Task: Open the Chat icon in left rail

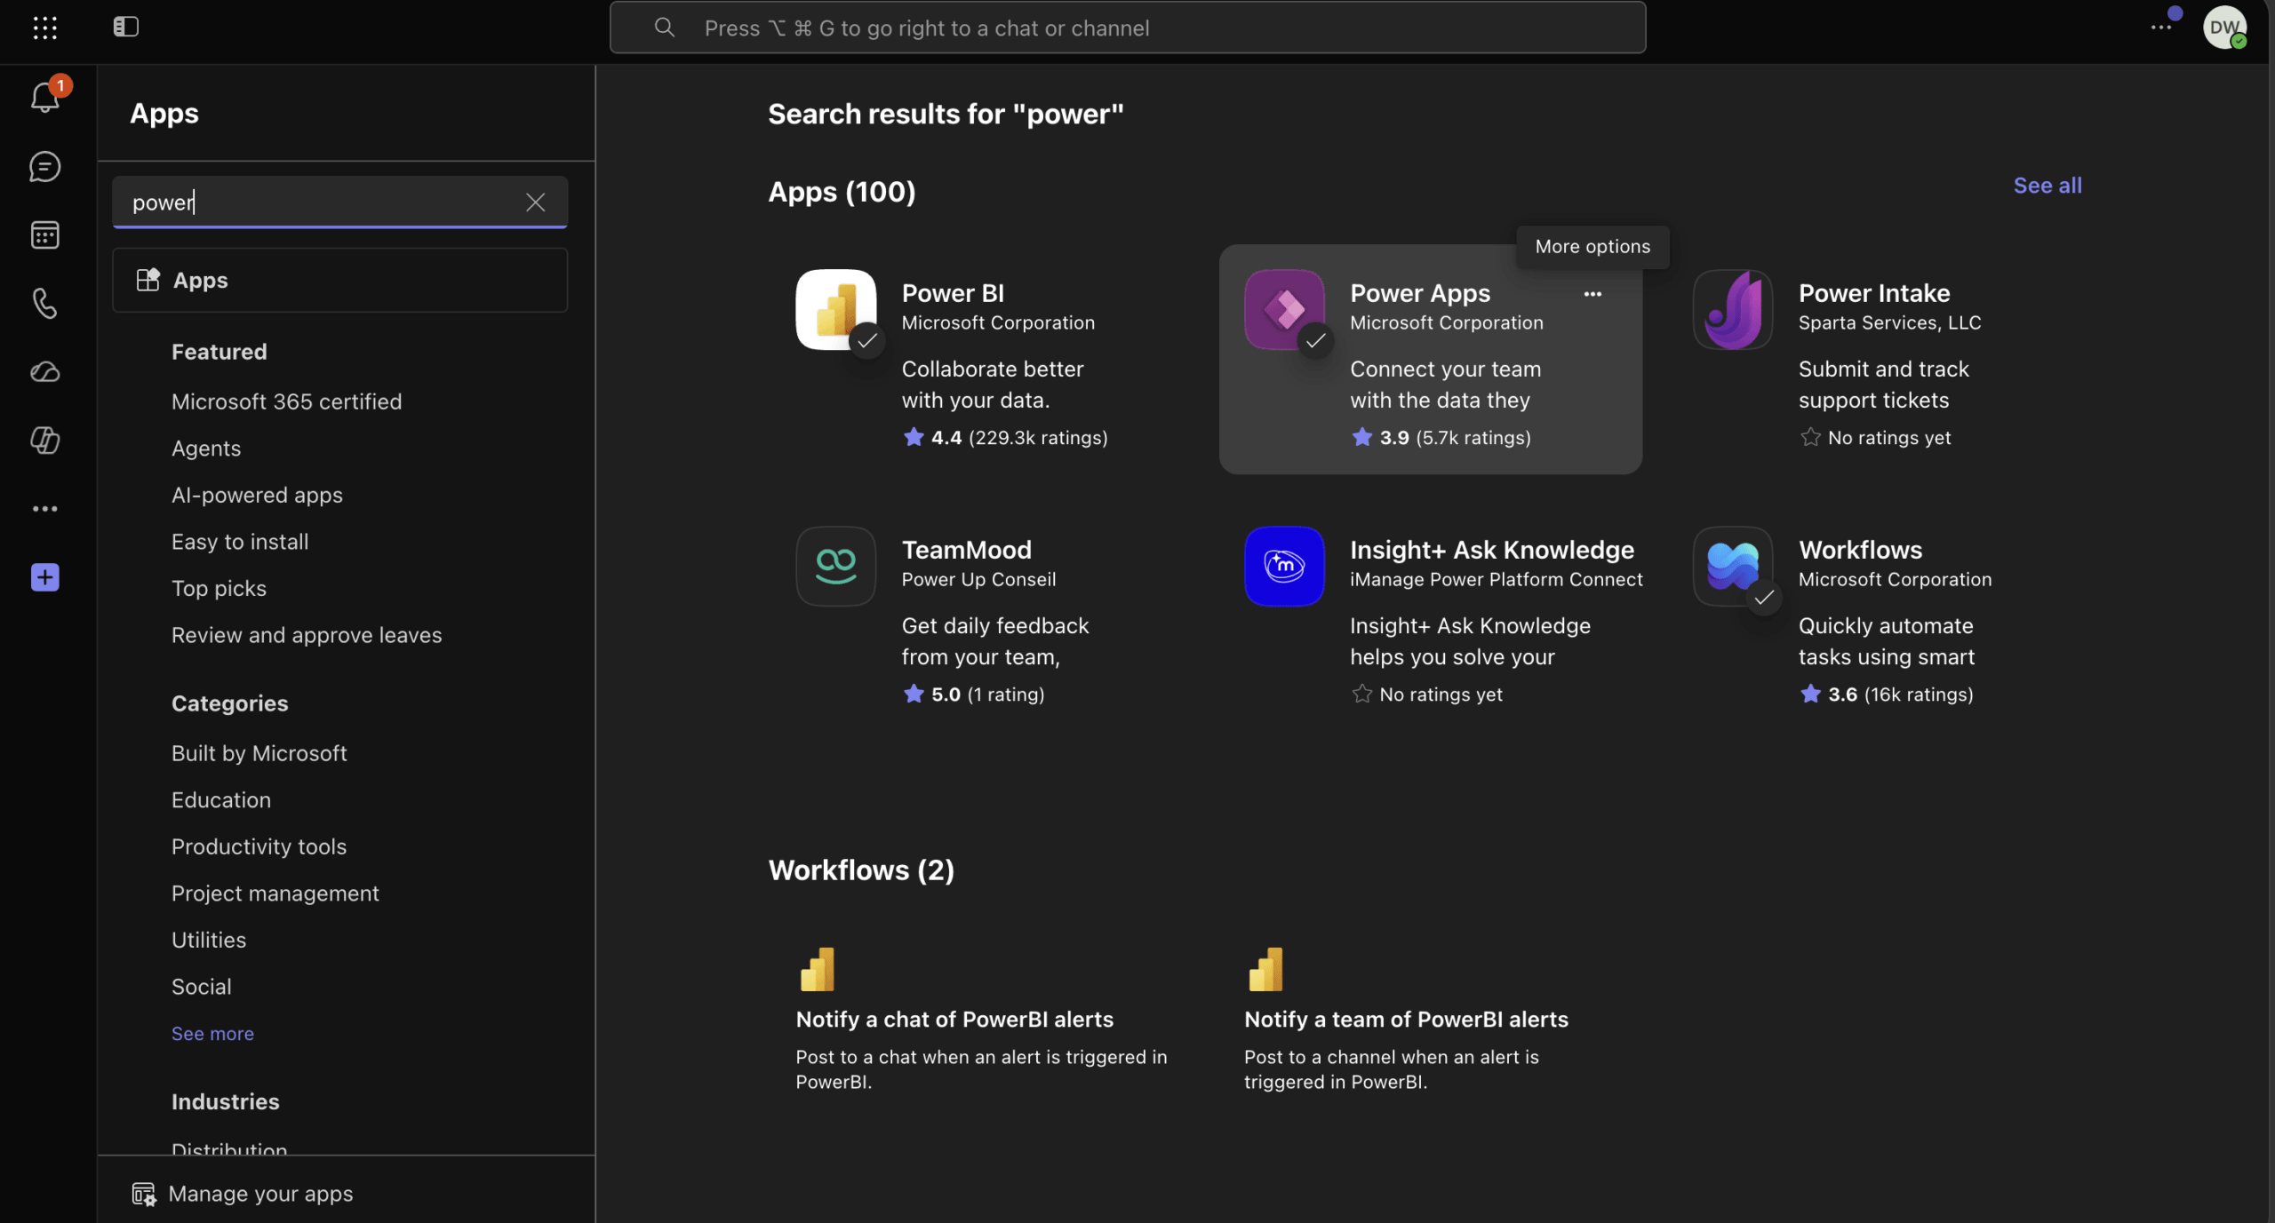Action: [45, 166]
